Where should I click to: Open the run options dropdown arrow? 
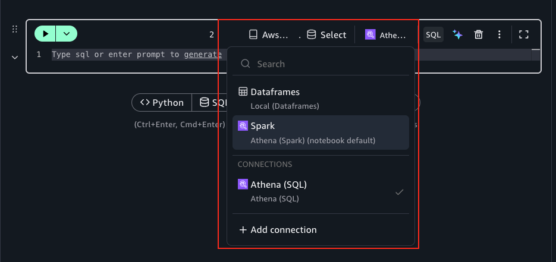tap(67, 34)
